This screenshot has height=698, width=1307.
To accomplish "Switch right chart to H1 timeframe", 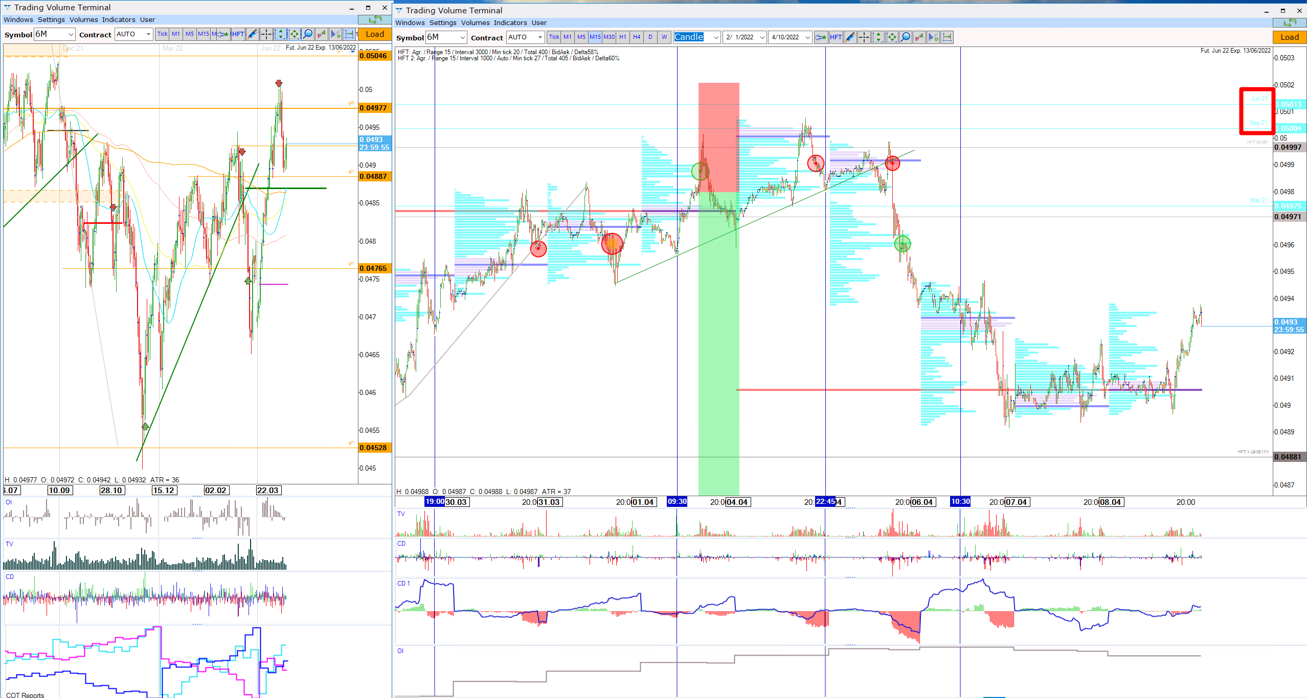I will (x=623, y=37).
